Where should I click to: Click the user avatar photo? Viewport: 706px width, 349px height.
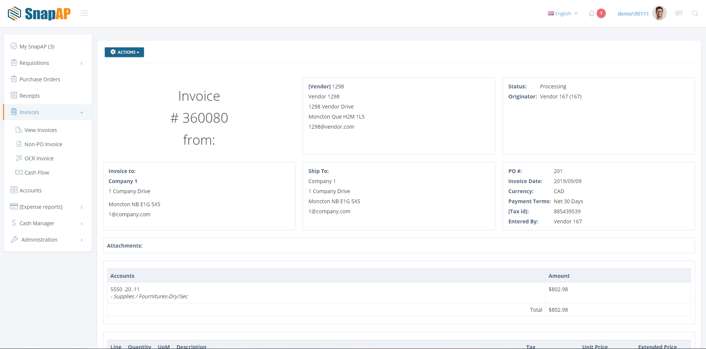point(659,13)
